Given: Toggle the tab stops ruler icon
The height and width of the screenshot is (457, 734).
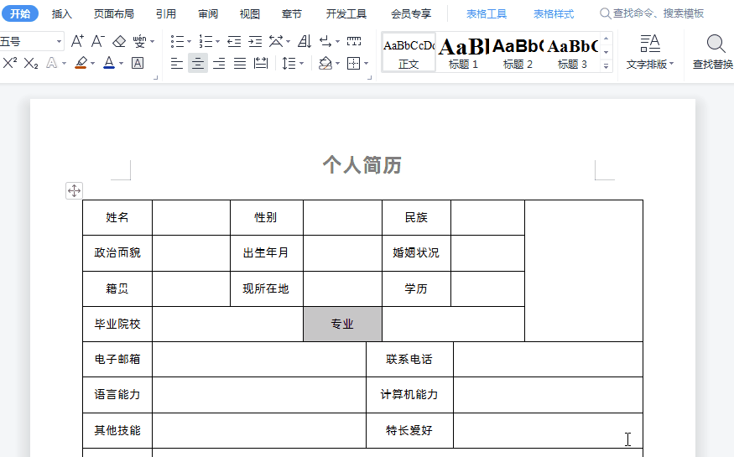Looking at the screenshot, I should point(354,41).
